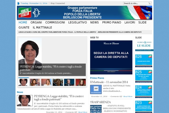Open slide number 826
Screen dimensions: 169x113
(144, 61)
